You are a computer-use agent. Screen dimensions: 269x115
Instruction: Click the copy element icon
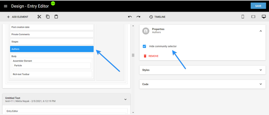point(48,17)
